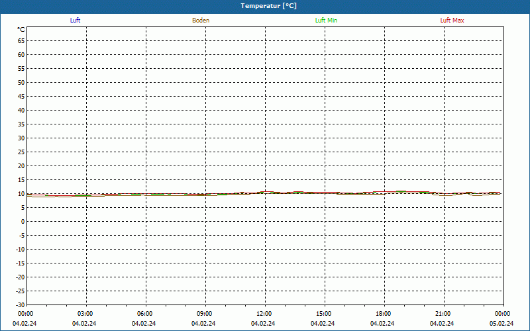Click the 21:00 time axis label
530x331 pixels.
point(443,314)
